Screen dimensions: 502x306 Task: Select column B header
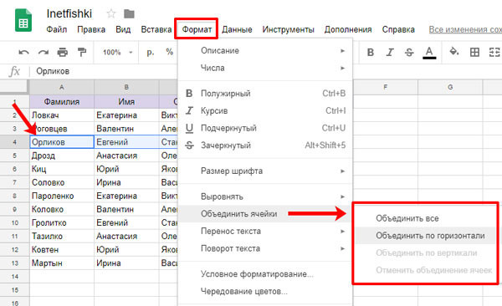(x=126, y=87)
